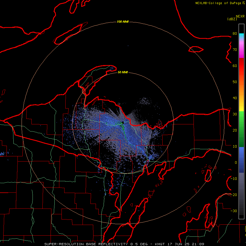
Task: Click the 50 value on the dBZ scale
Action: tap(235, 82)
